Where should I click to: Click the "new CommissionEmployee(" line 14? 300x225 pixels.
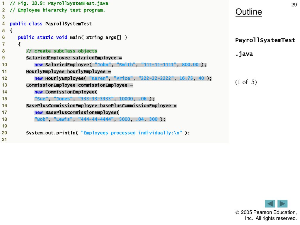click(x=66, y=92)
